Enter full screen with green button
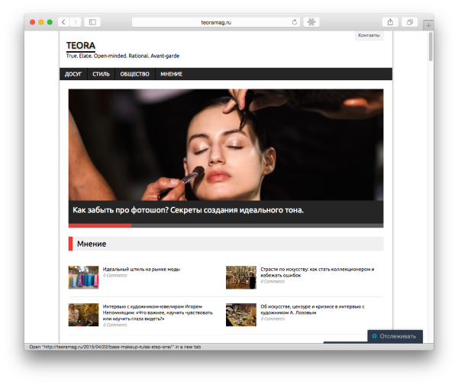The height and width of the screenshot is (385, 458). pyautogui.click(x=50, y=22)
